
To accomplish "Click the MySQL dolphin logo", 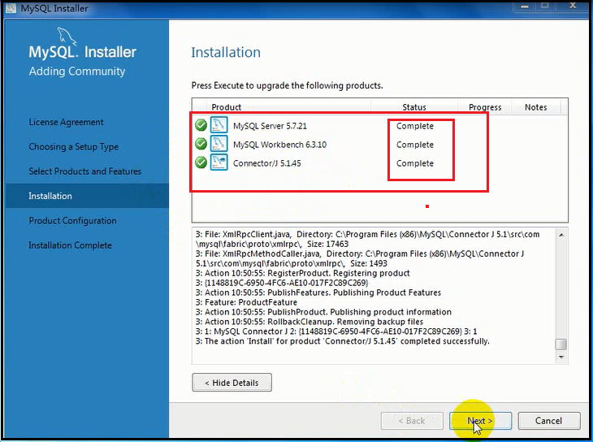I will (67, 36).
